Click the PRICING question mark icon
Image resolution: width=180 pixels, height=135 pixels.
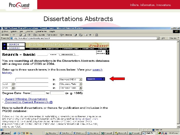point(107,53)
